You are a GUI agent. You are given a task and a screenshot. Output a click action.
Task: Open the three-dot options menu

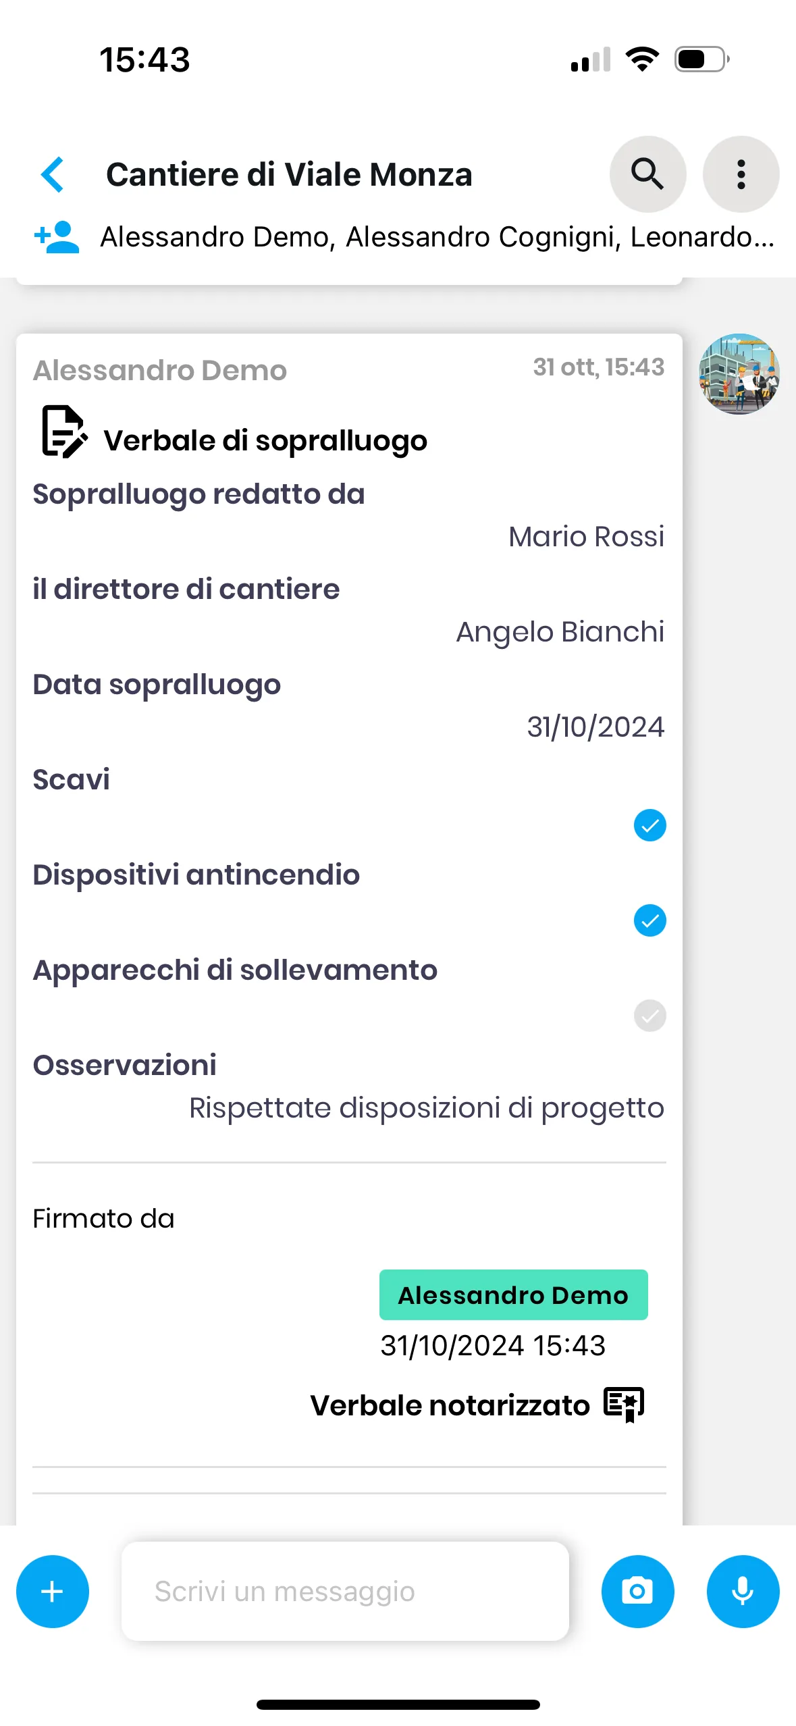(x=741, y=174)
